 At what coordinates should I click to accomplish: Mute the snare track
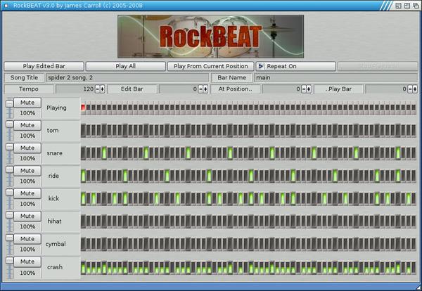(27, 148)
